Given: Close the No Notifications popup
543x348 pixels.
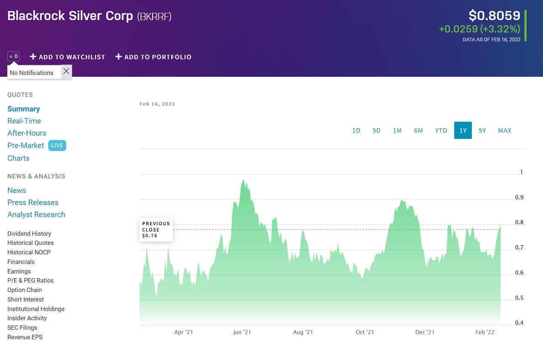Looking at the screenshot, I should tap(66, 72).
